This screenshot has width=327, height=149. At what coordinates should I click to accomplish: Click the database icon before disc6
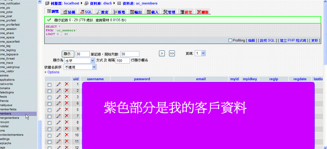[87, 3]
